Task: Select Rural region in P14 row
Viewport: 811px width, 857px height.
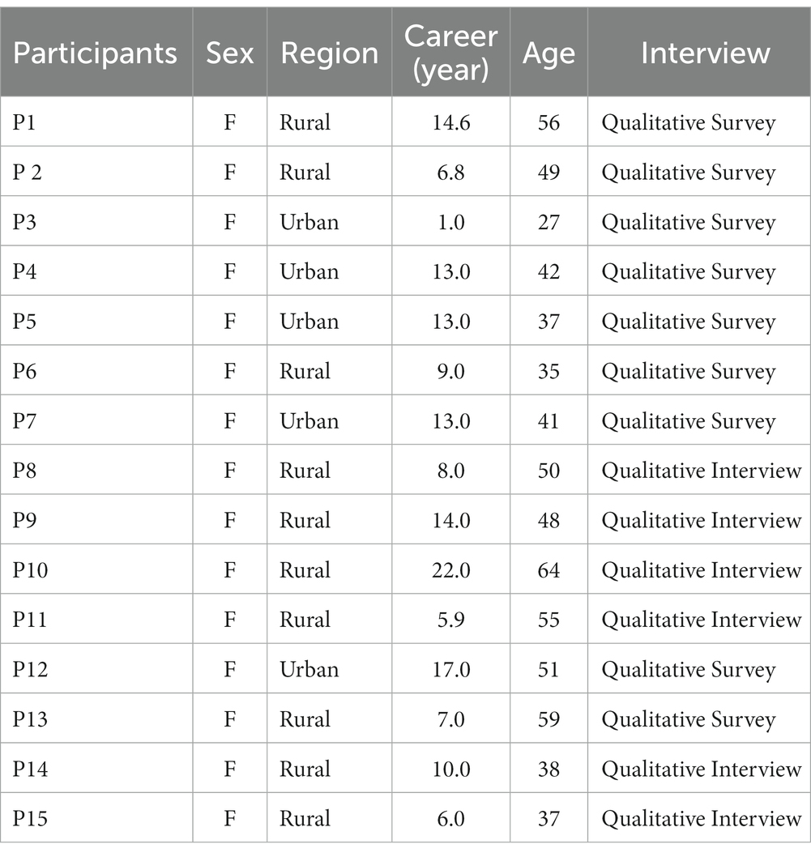Action: click(305, 769)
